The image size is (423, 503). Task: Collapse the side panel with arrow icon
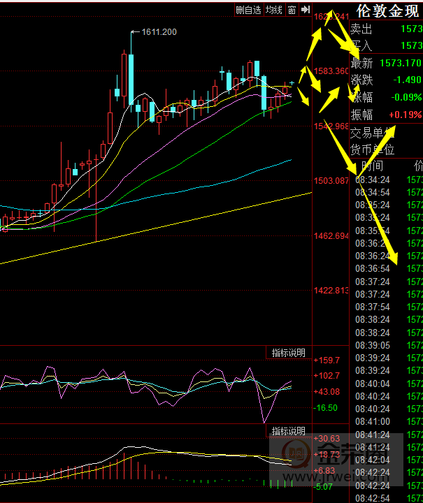[x=305, y=10]
